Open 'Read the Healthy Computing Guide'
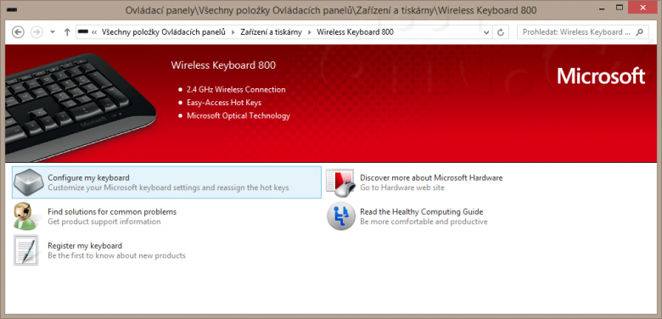Image resolution: width=662 pixels, height=319 pixels. pos(421,212)
